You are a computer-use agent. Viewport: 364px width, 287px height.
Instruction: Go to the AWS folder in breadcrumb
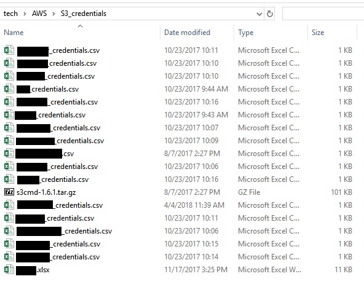[39, 14]
